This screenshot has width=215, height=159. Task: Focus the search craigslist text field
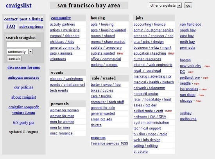[x=24, y=44]
